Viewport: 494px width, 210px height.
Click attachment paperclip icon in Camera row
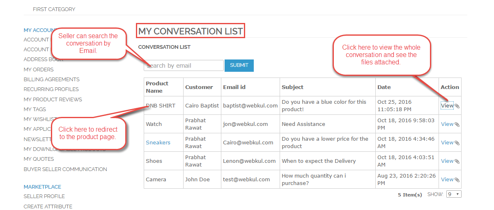[457, 180]
